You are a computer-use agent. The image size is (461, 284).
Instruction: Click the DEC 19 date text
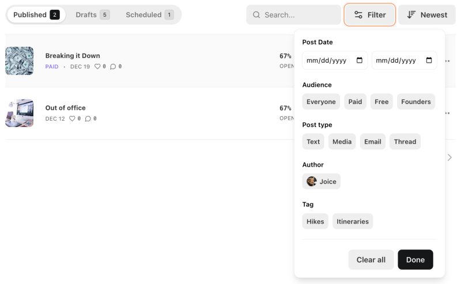80,67
